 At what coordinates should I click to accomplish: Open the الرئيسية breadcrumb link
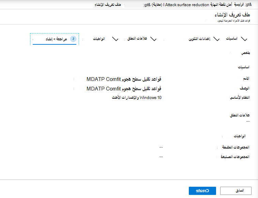tap(239, 5)
